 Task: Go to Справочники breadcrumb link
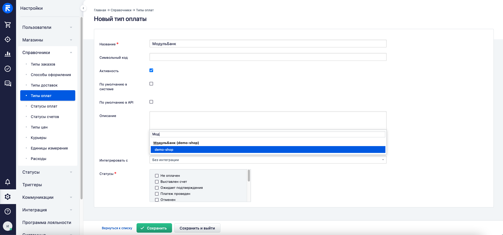click(121, 10)
